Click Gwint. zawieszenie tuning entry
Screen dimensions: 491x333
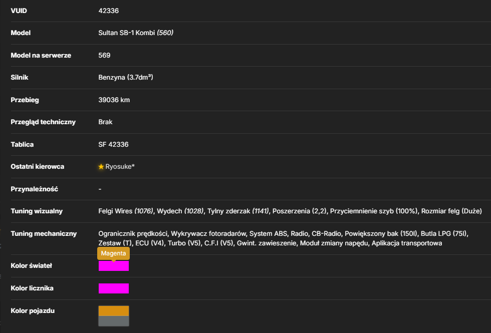point(267,243)
